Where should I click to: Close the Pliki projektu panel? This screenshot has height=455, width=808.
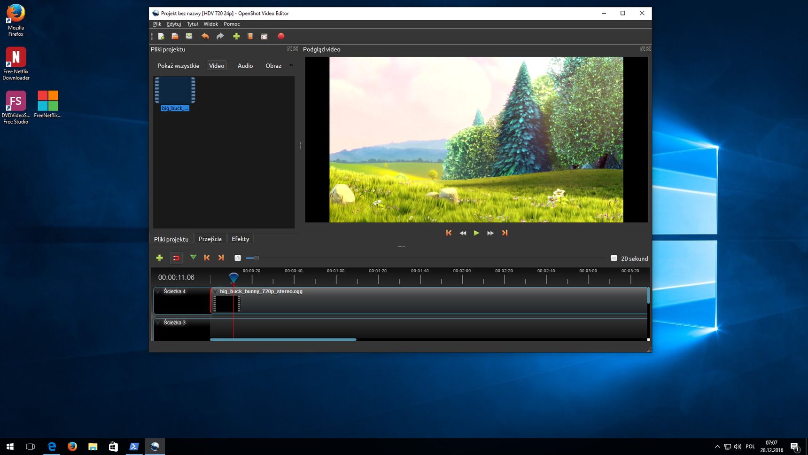pyautogui.click(x=295, y=49)
